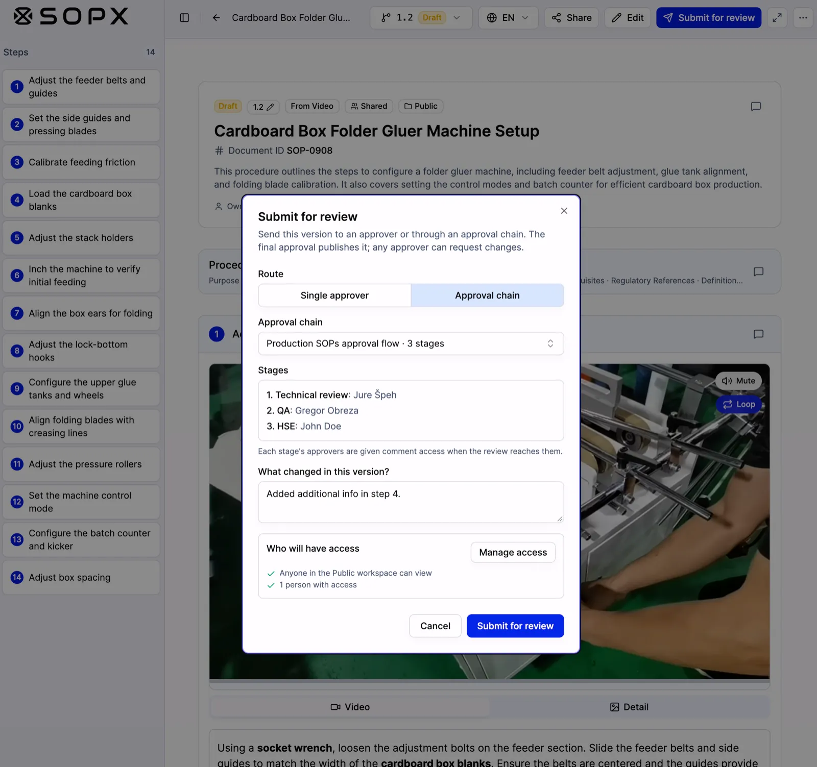
Task: Select Single approver route
Action: coord(334,295)
